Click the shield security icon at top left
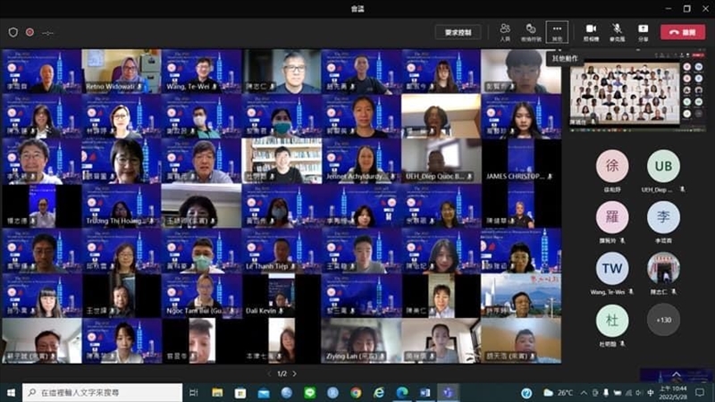The image size is (715, 402). 13,32
